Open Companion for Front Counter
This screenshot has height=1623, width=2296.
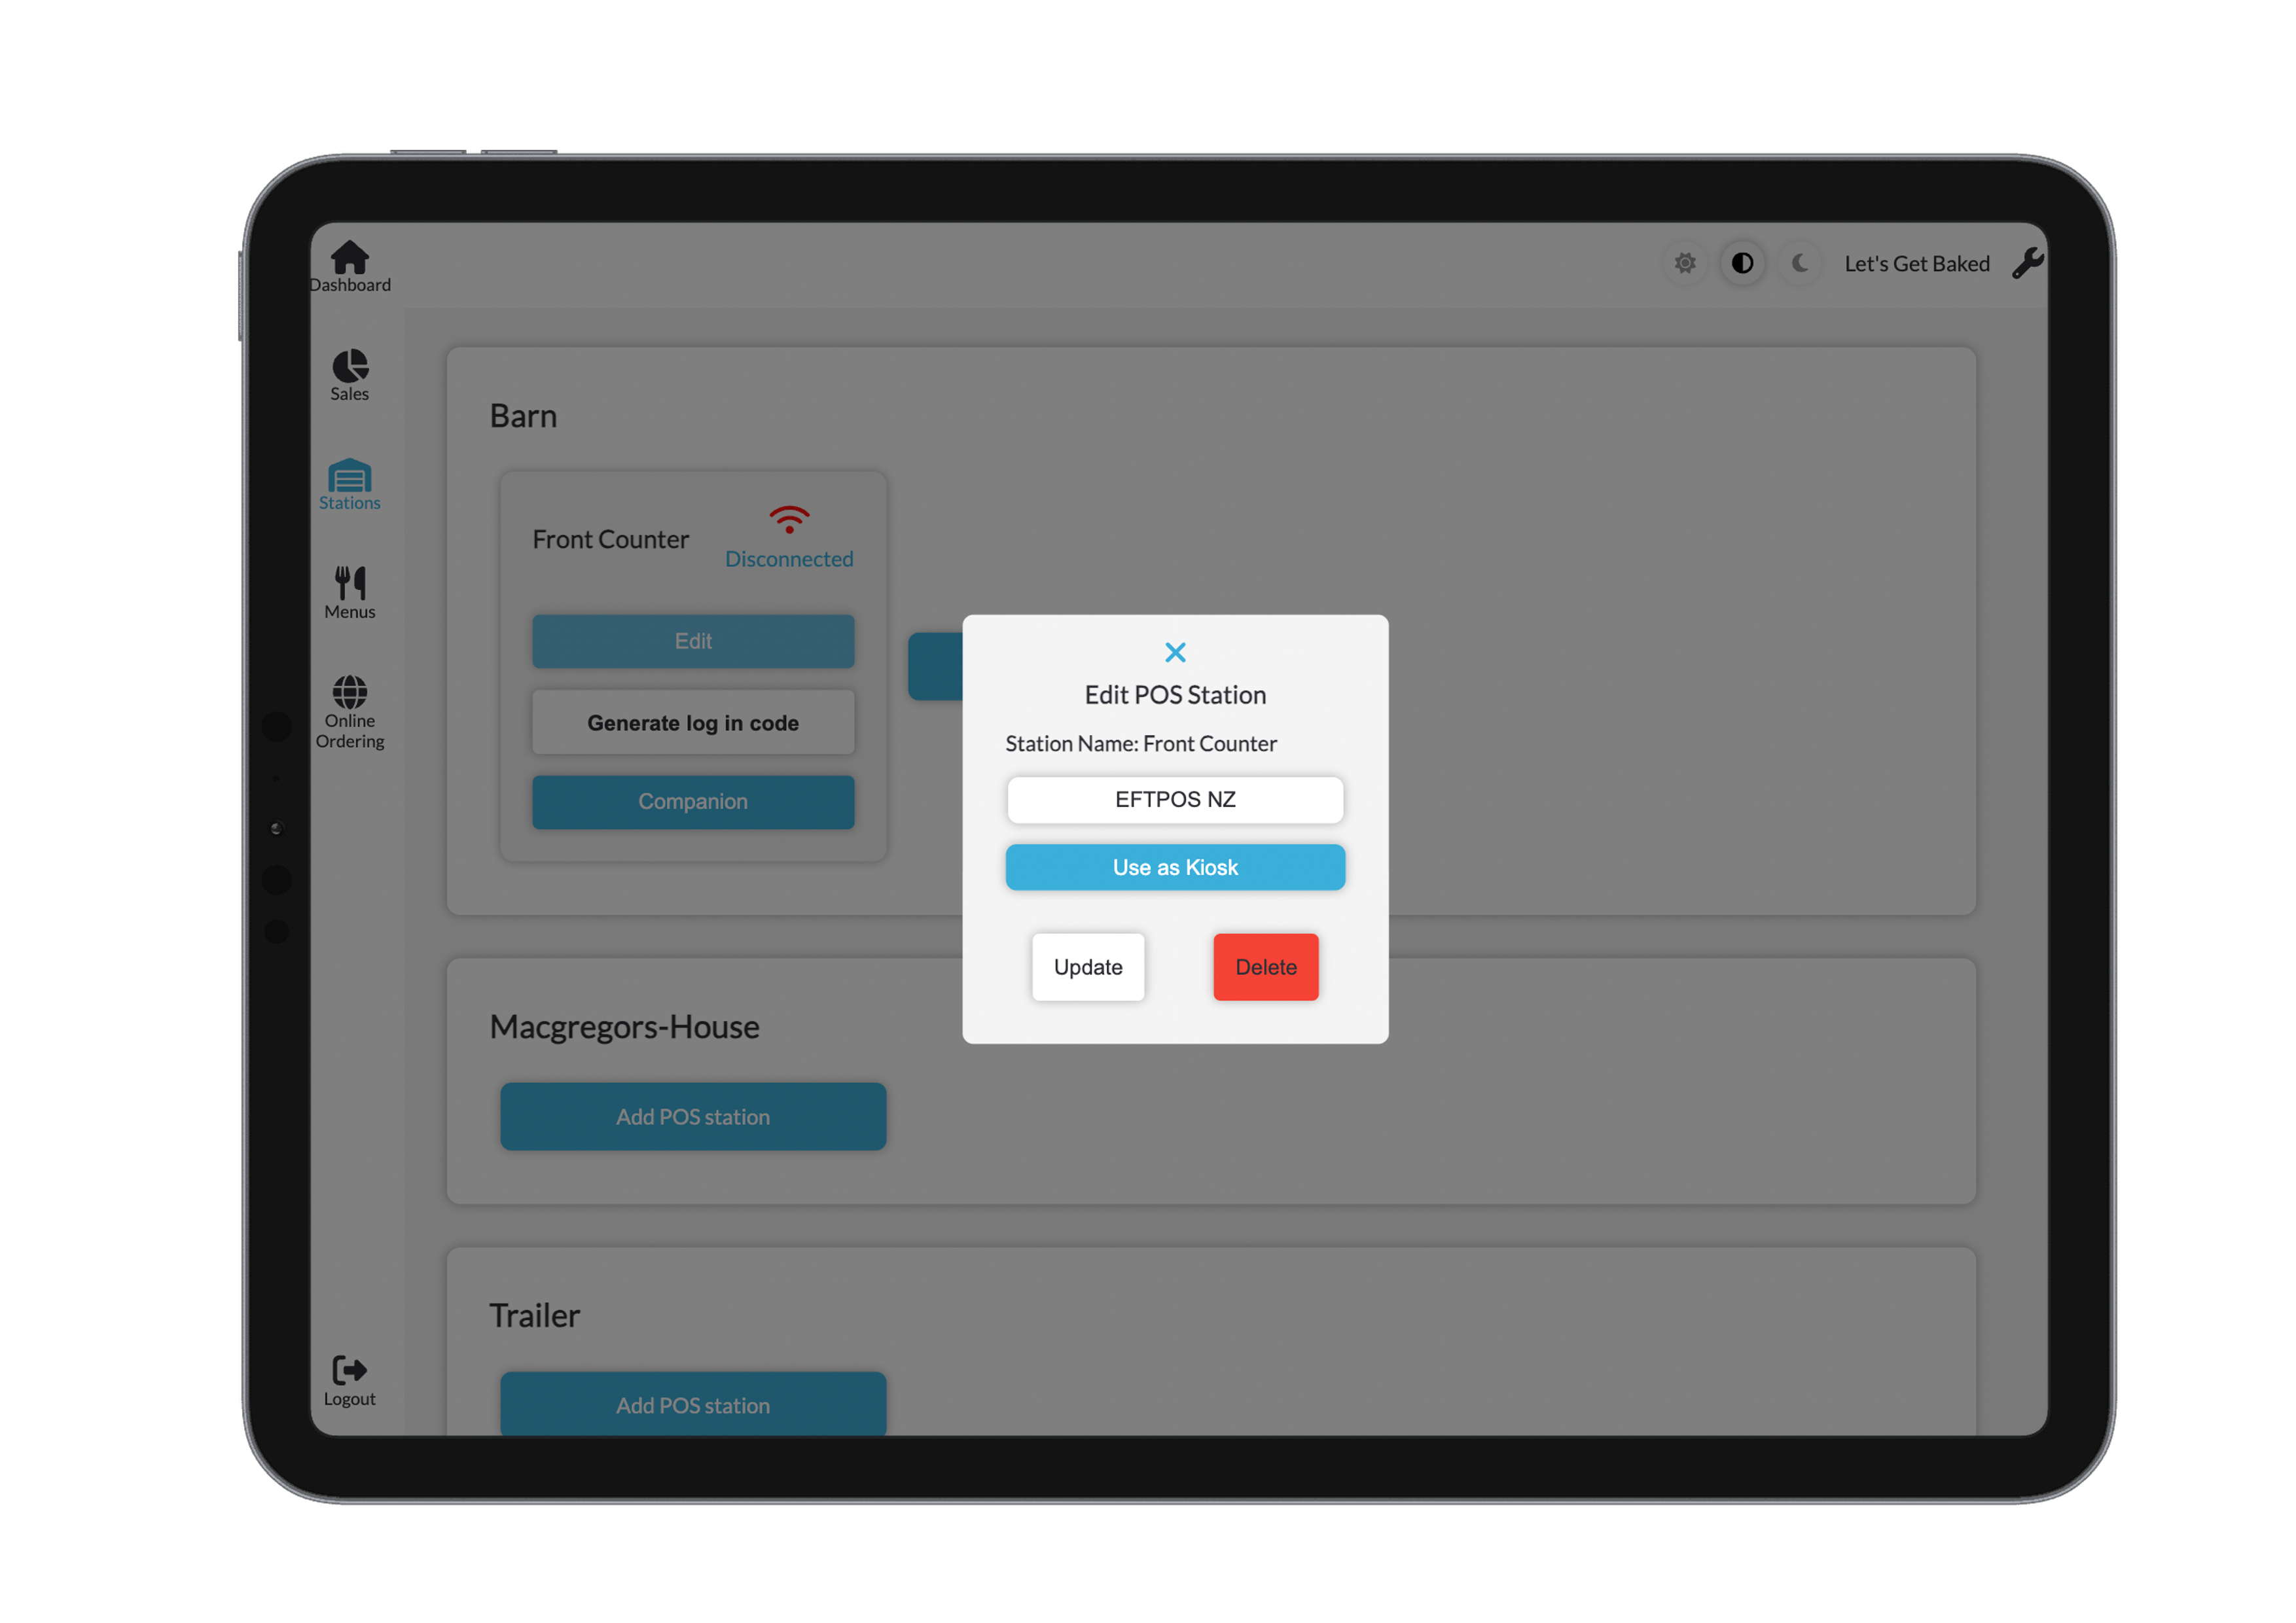[x=693, y=802]
